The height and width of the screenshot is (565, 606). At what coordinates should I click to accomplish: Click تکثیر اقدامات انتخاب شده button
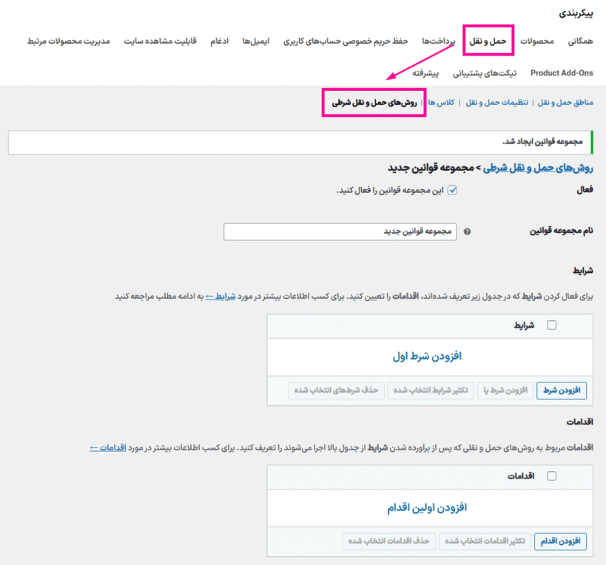click(485, 541)
